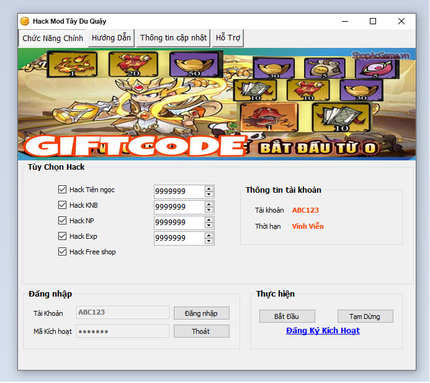The height and width of the screenshot is (383, 430).
Task: Maximize the Hack Mod window
Action: click(x=373, y=21)
